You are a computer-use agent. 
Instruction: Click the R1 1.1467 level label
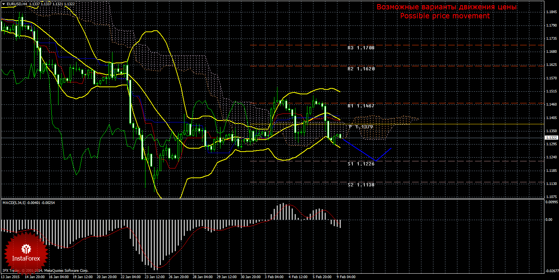[361, 106]
